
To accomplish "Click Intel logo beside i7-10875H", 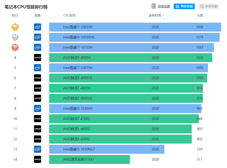I will coord(38,68).
